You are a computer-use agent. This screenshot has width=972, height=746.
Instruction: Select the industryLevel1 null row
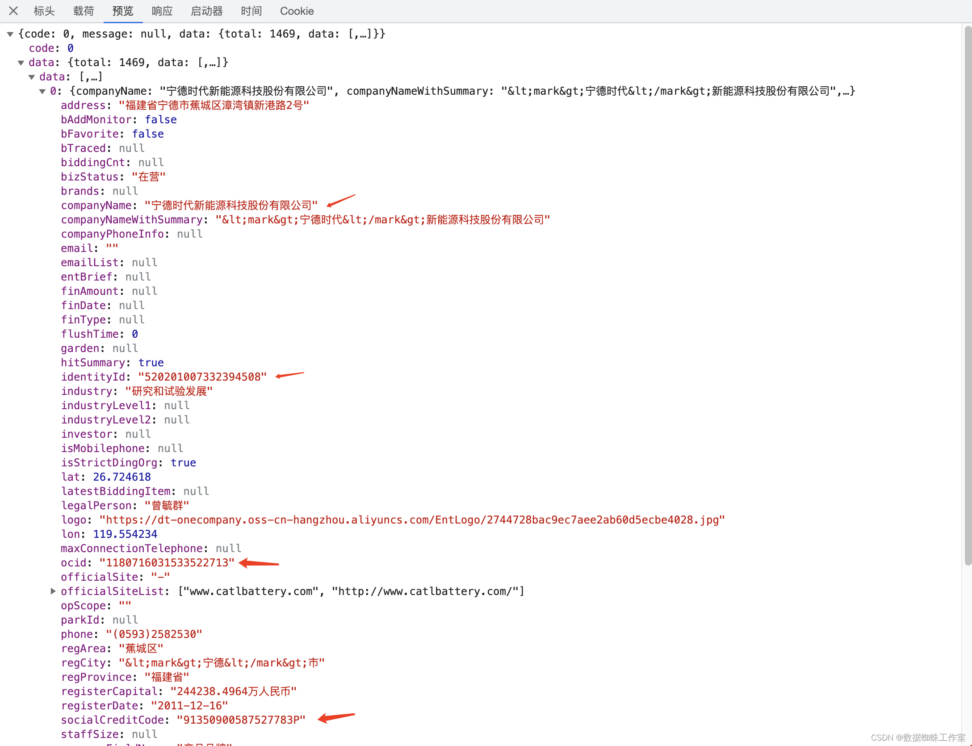point(126,406)
